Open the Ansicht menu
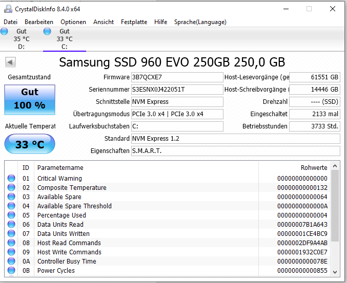 (x=104, y=22)
